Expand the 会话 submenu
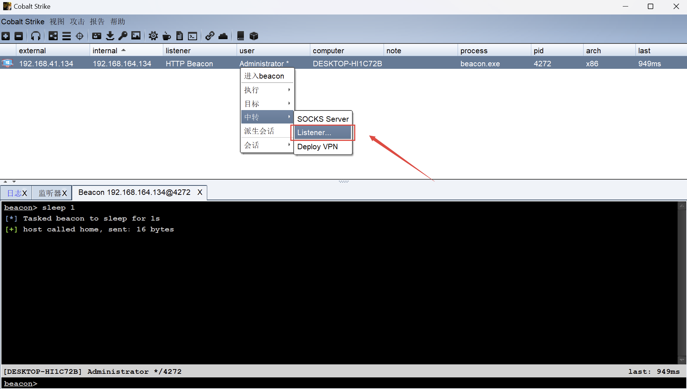This screenshot has height=389, width=687. [x=267, y=145]
